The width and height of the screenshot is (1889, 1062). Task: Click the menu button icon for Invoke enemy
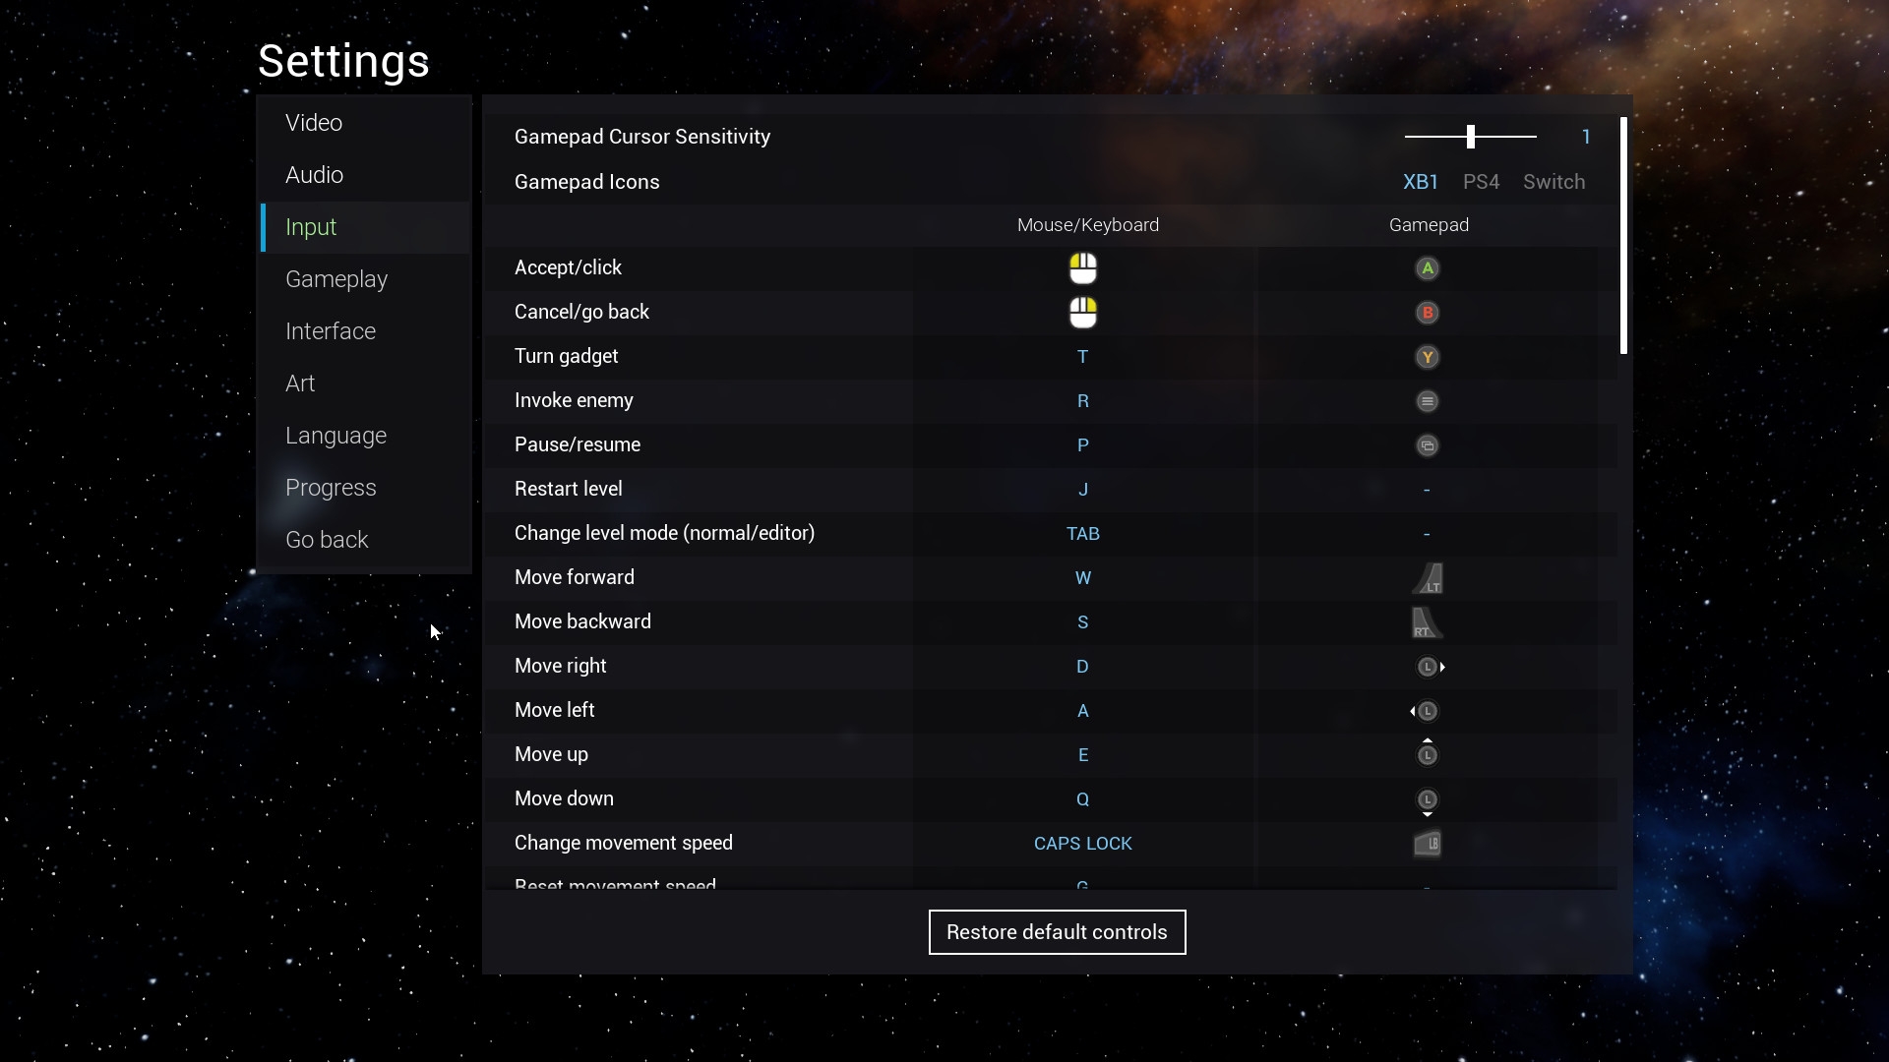pos(1427,401)
